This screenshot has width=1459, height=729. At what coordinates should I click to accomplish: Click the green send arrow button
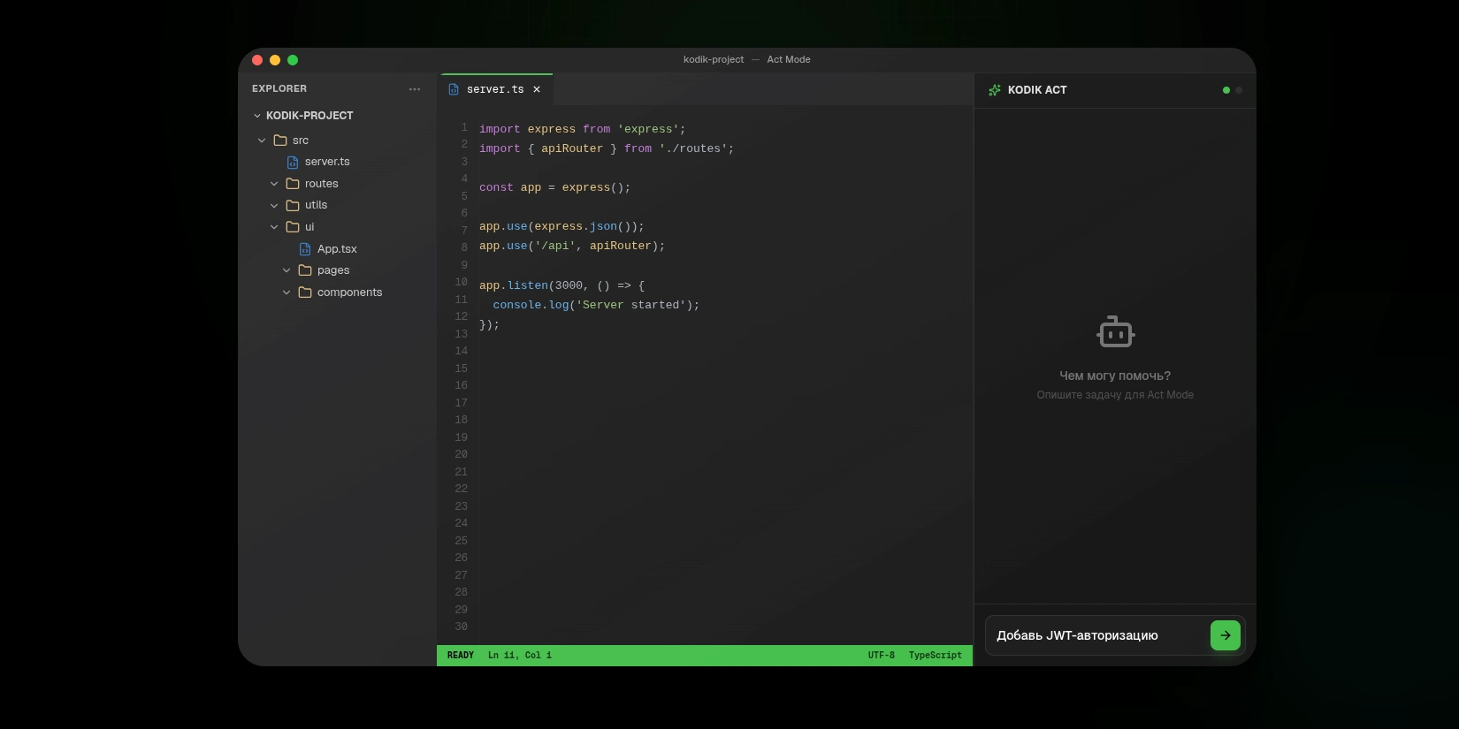click(x=1225, y=635)
